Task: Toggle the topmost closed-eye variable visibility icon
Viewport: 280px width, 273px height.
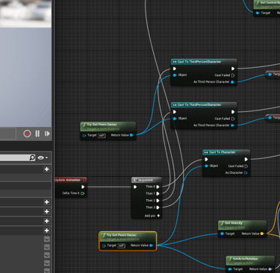Action: (47, 239)
